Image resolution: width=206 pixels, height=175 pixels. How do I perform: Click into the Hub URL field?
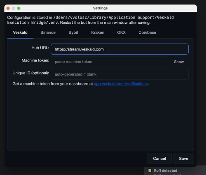tap(119, 49)
